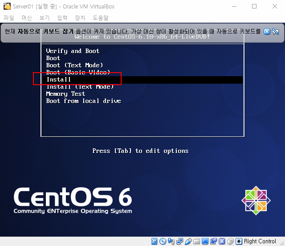Screen dimensions: 285x246
Task: Open the USB devices status icon
Action: (188, 241)
